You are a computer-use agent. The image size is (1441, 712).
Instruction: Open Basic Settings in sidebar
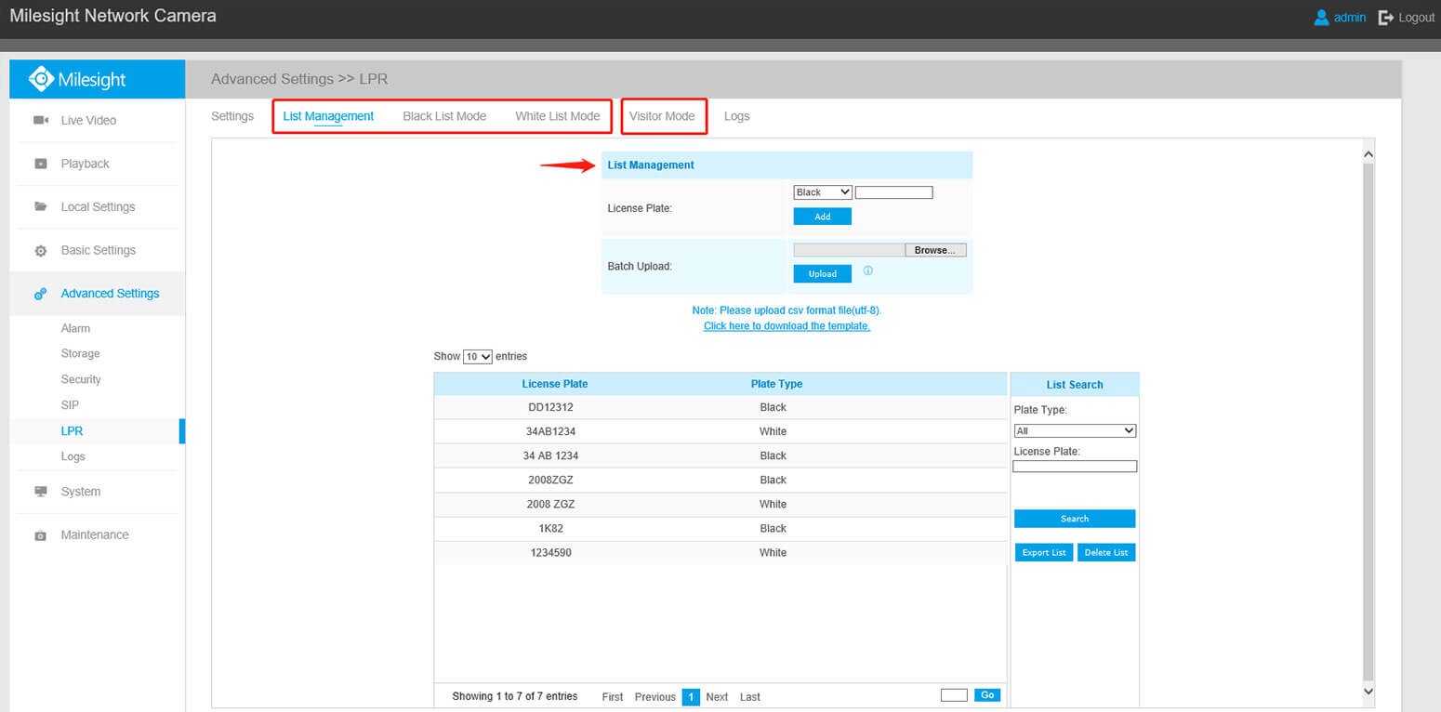point(97,250)
